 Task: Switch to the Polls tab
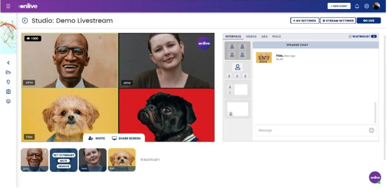point(277,37)
